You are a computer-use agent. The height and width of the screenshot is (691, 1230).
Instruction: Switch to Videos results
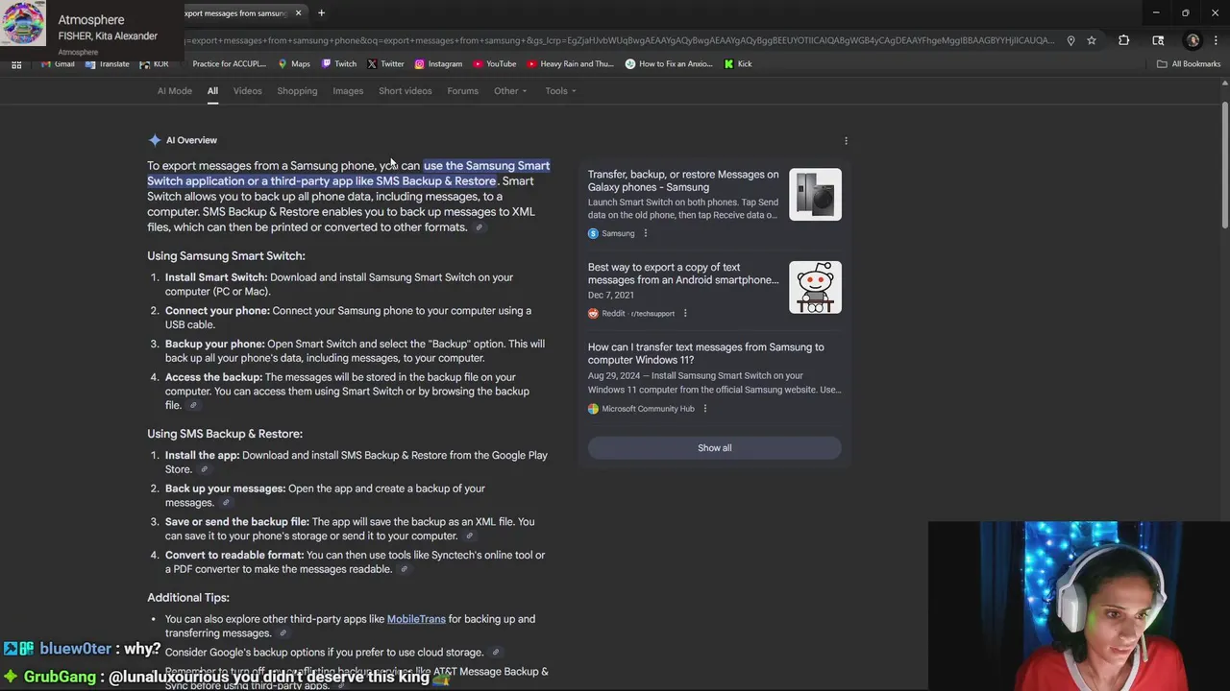pyautogui.click(x=247, y=91)
